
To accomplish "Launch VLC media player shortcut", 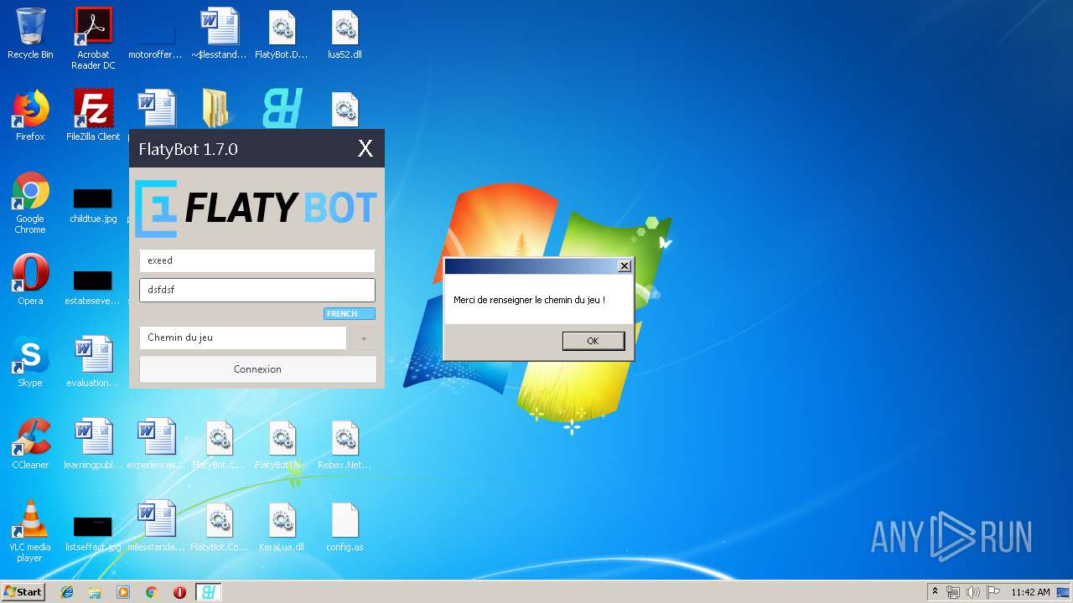I will pos(30,531).
